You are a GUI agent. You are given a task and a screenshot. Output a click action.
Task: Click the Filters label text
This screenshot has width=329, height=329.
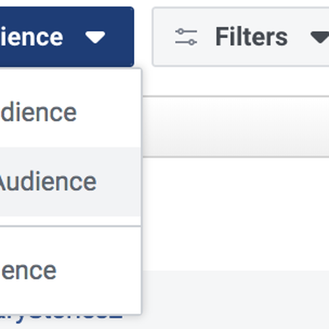(x=251, y=37)
